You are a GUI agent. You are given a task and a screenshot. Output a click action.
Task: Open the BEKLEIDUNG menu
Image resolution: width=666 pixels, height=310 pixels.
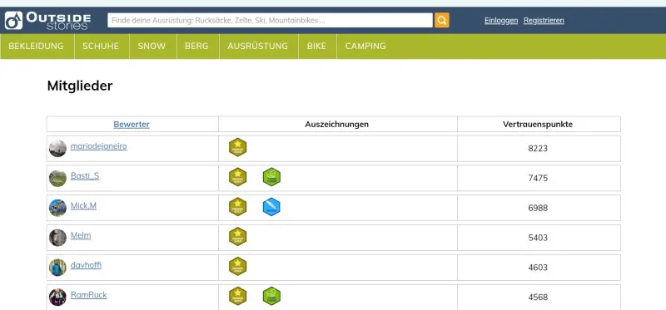tap(36, 47)
